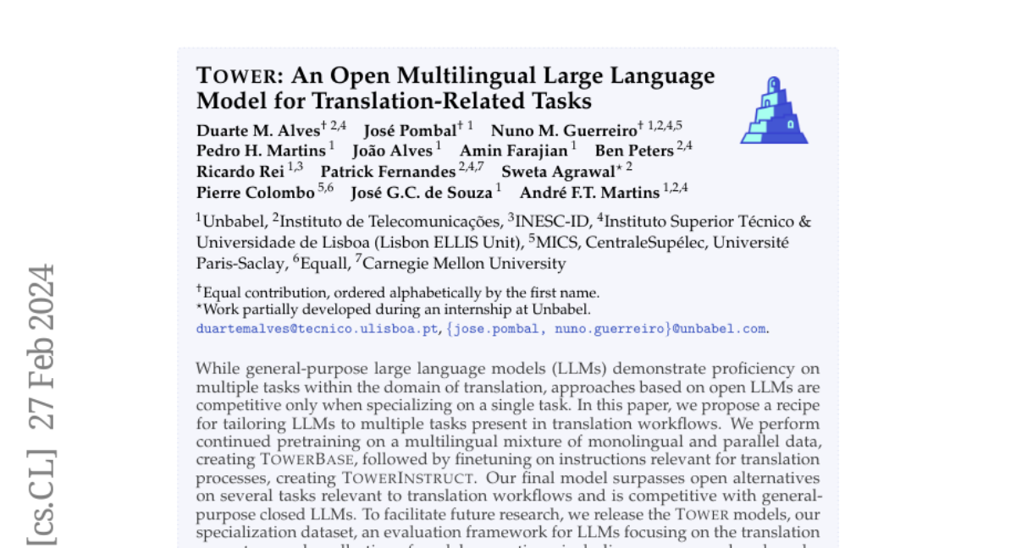Click the paper title starting with "TOWER"
This screenshot has width=1016, height=548.
(456, 89)
